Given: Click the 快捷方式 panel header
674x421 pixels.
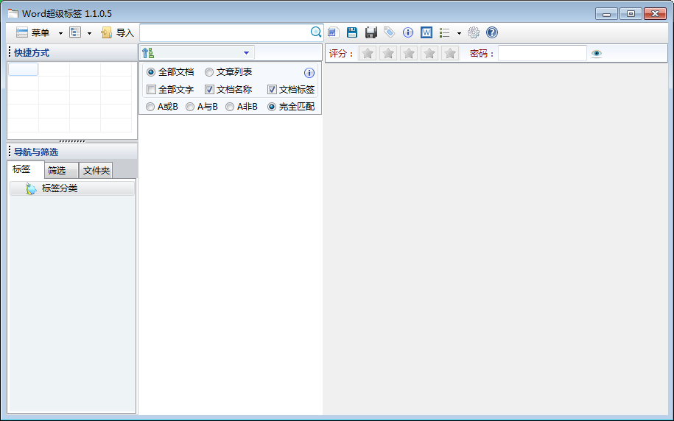Looking at the screenshot, I should tap(72, 52).
